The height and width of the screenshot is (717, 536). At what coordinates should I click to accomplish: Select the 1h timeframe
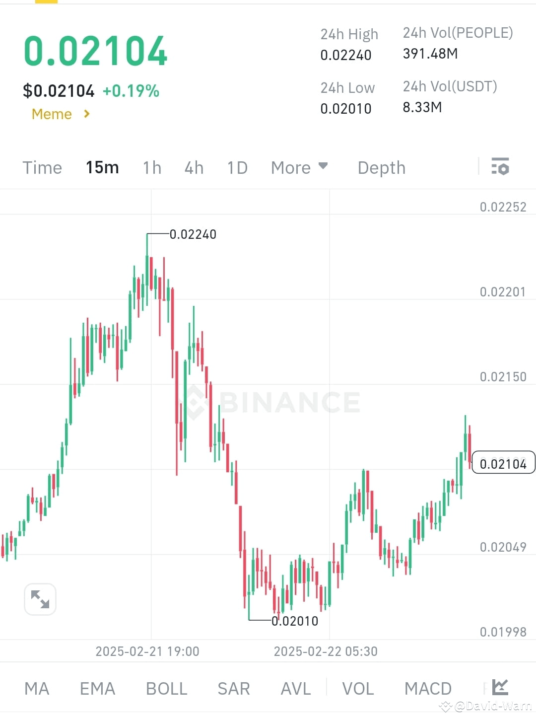coord(151,167)
